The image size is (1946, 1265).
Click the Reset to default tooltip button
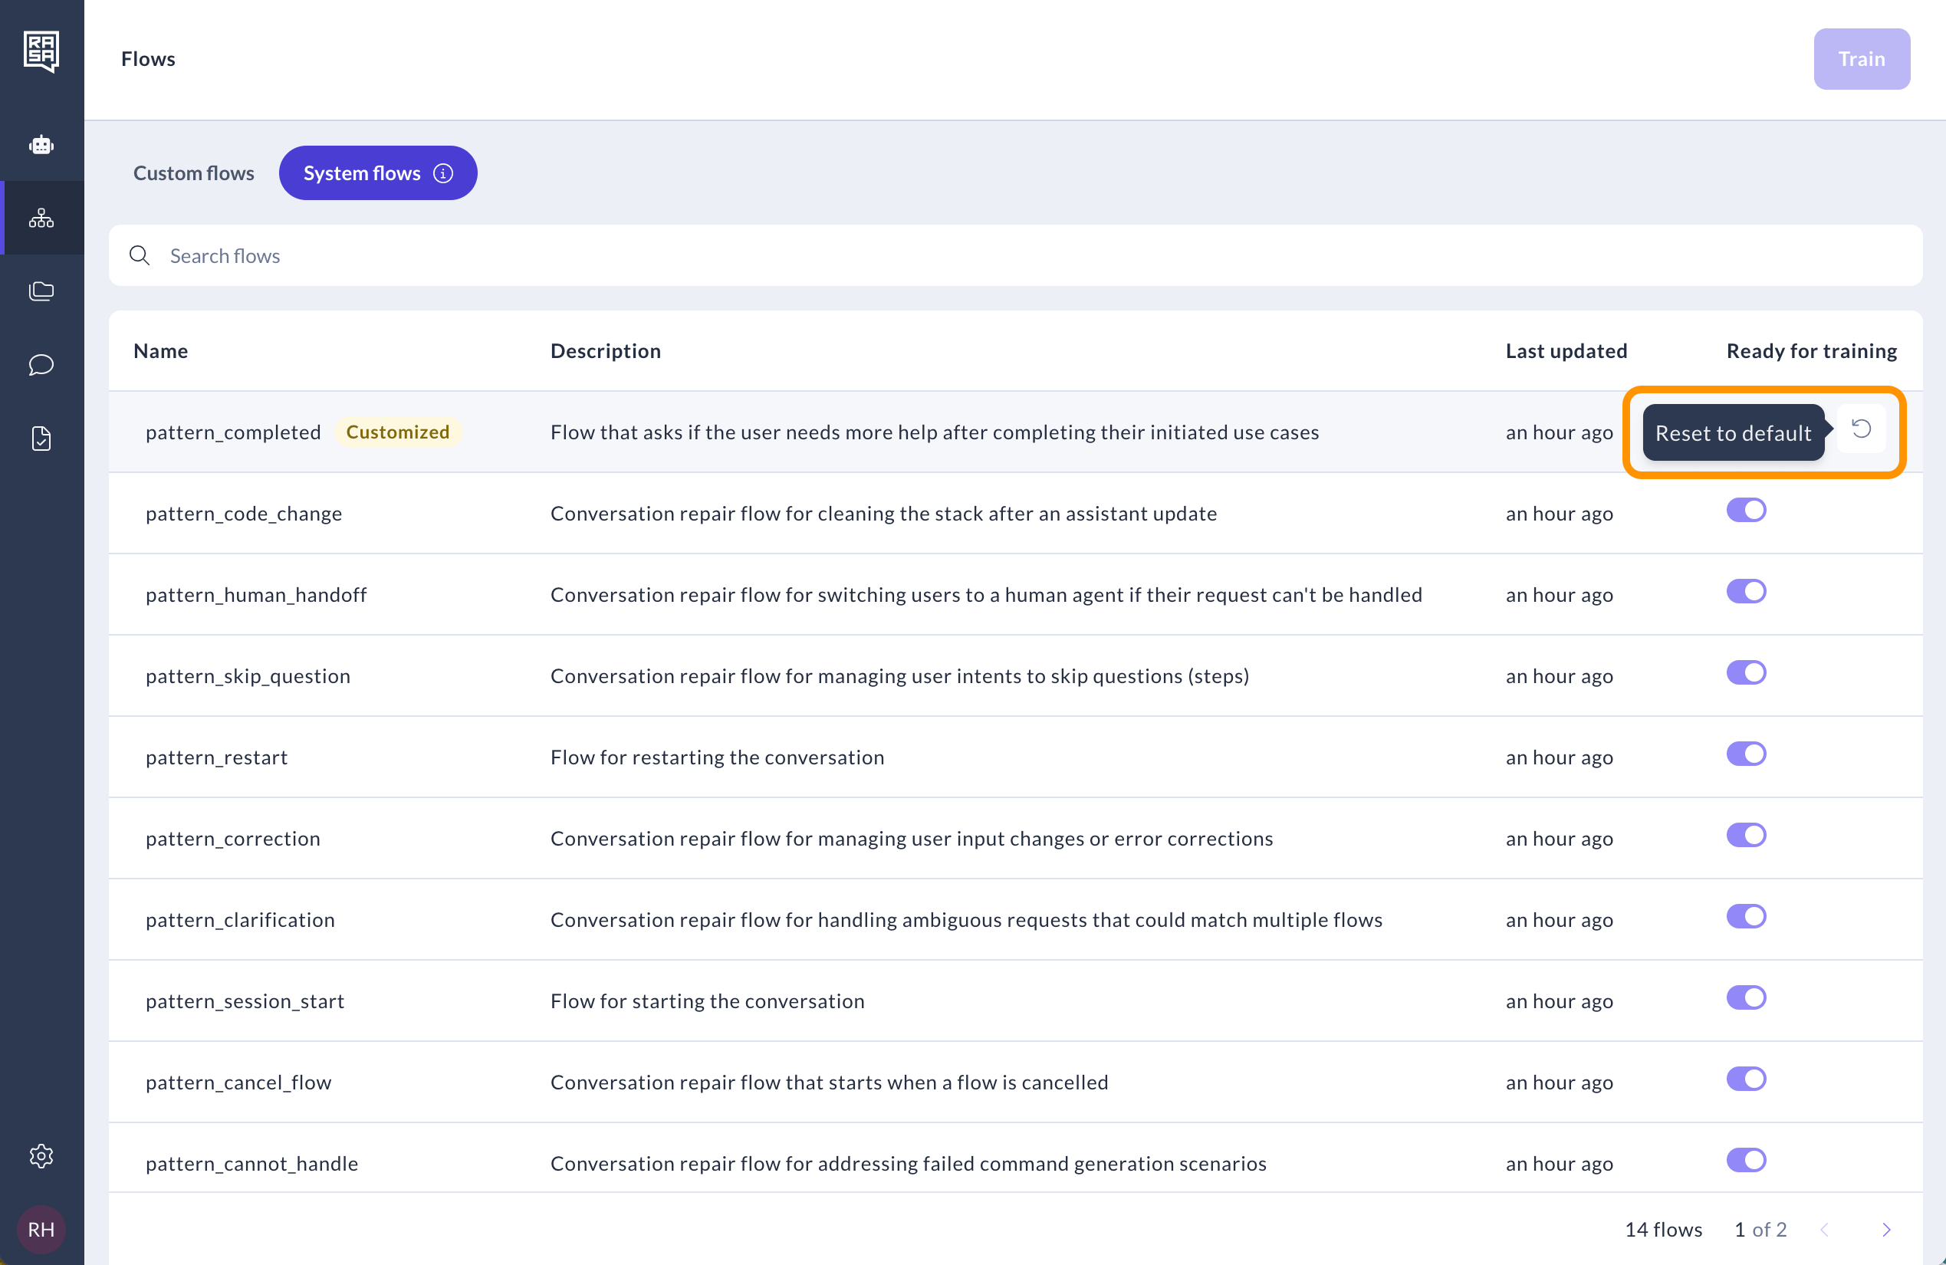coord(1732,432)
